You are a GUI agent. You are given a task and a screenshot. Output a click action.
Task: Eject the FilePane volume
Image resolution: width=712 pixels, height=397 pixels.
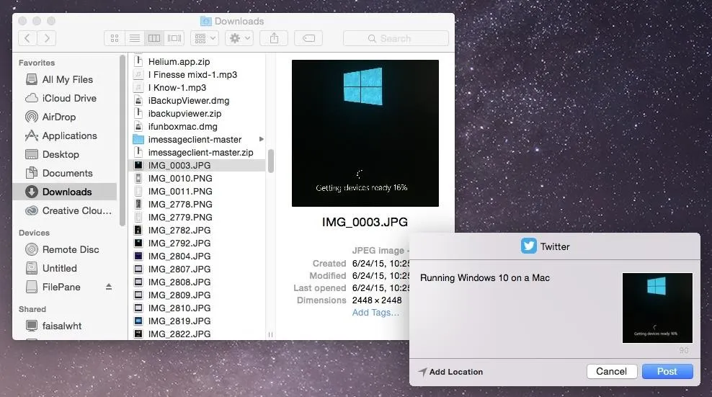(x=109, y=287)
